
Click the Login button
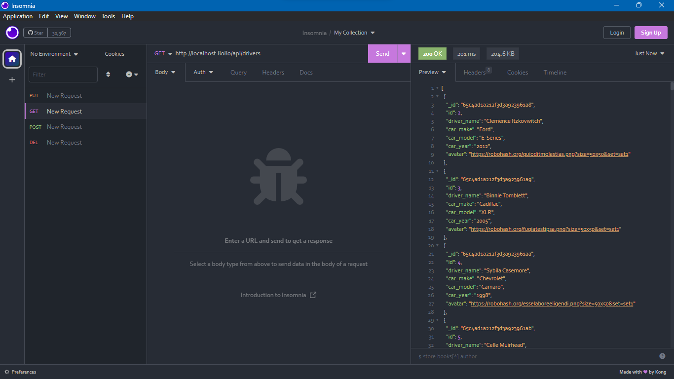(x=617, y=33)
